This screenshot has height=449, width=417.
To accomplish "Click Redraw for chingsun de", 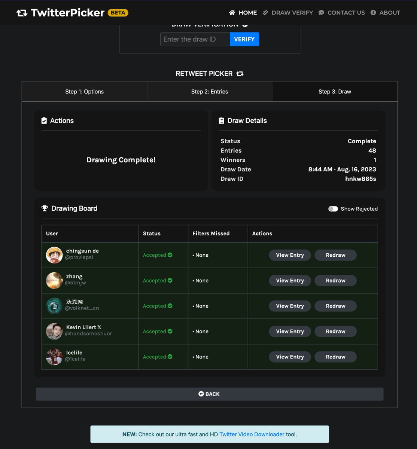I will [x=335, y=255].
